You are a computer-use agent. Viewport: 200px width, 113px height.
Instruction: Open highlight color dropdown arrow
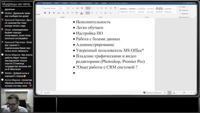coord(79,13)
